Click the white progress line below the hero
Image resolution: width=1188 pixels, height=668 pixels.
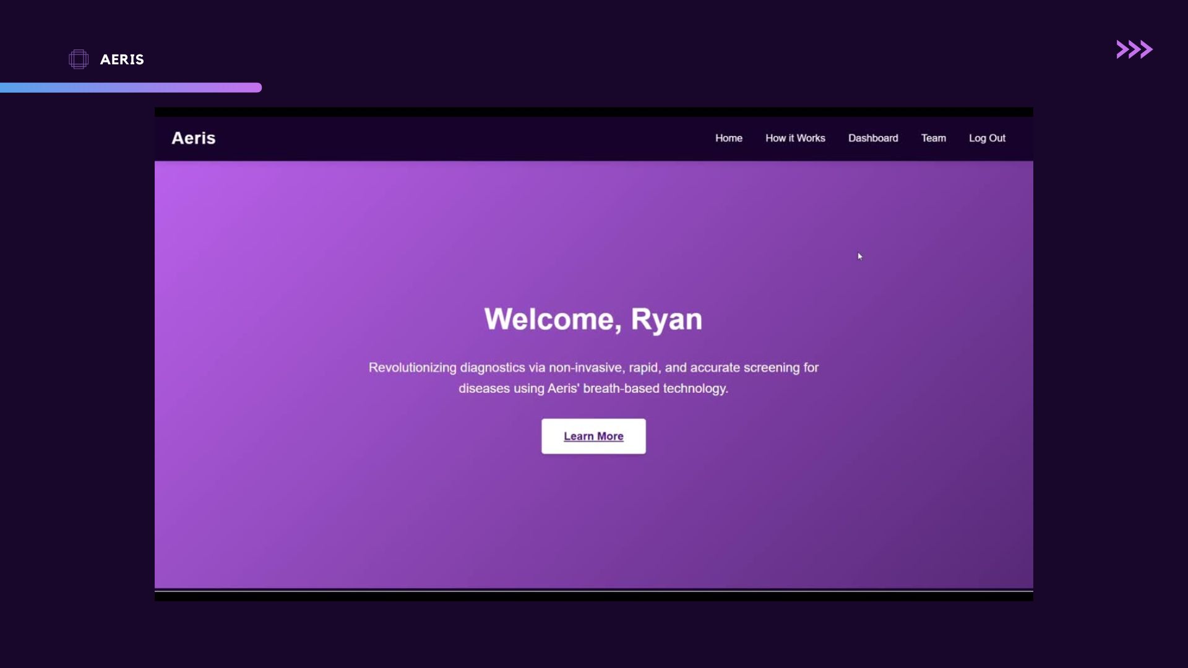593,591
